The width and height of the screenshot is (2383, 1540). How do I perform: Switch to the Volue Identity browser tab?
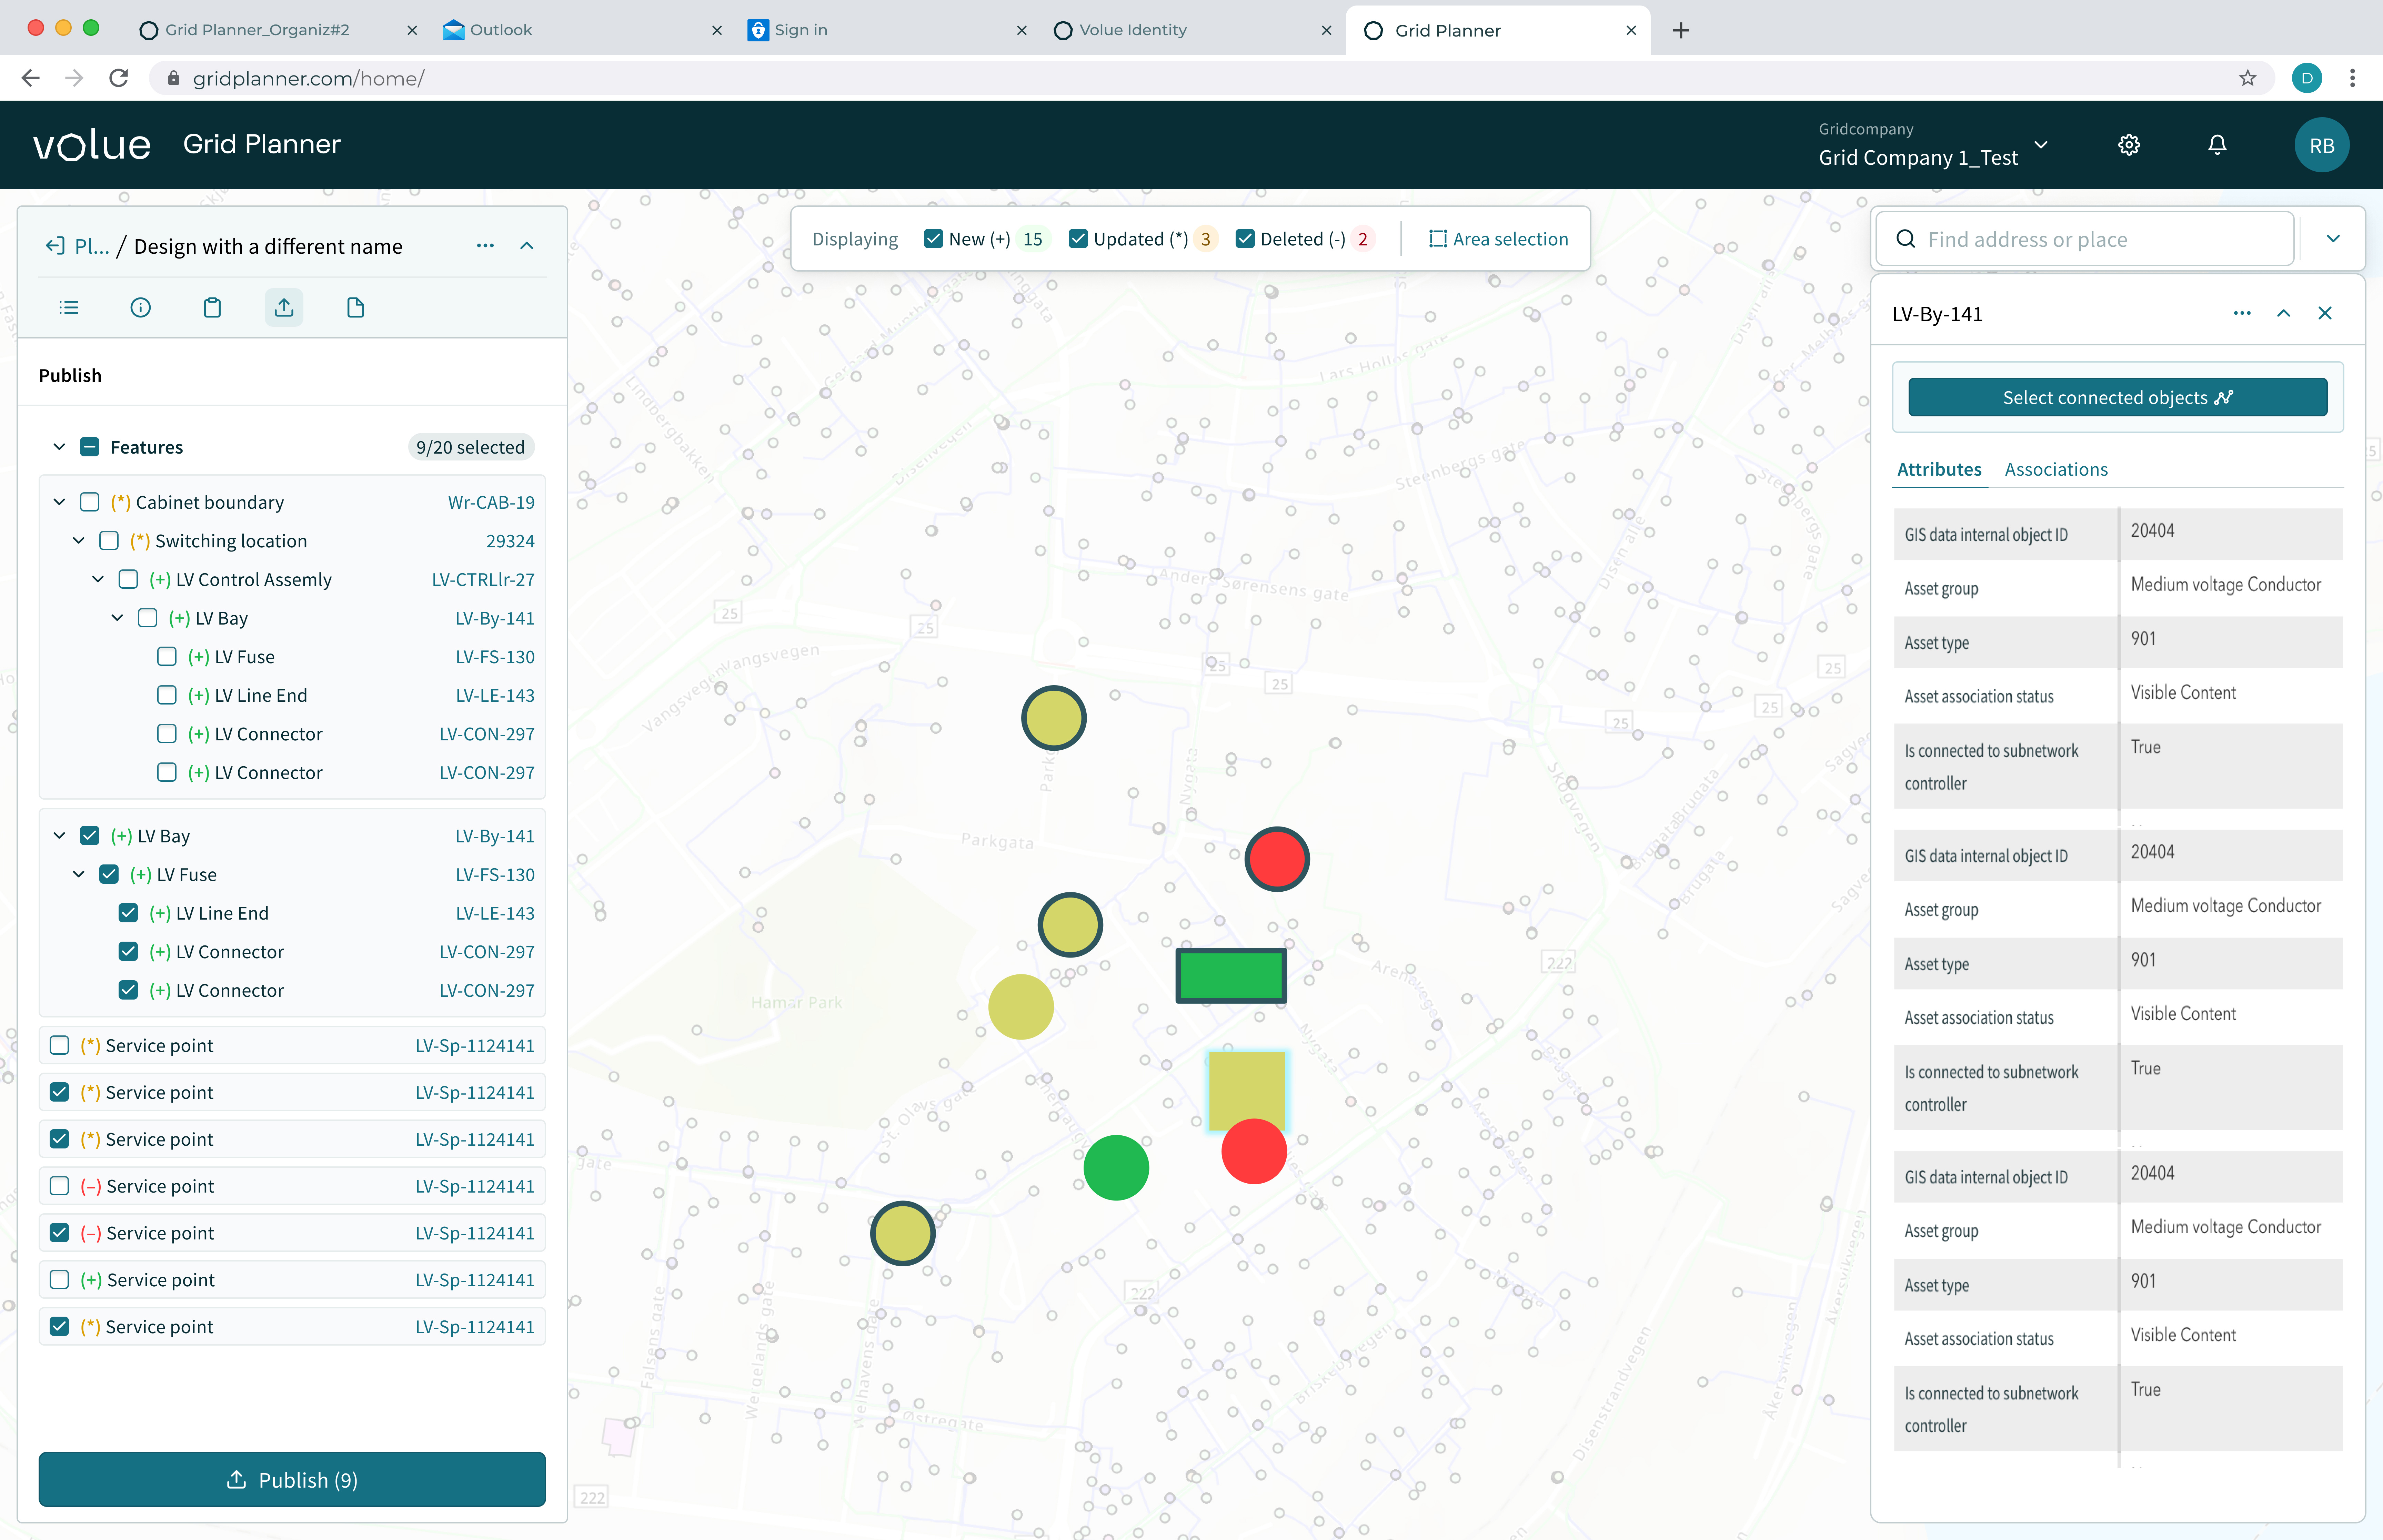pos(1193,30)
